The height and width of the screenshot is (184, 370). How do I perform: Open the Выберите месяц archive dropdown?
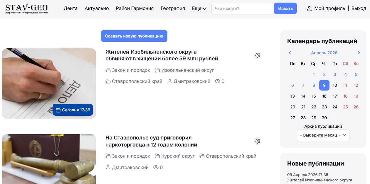click(x=323, y=135)
